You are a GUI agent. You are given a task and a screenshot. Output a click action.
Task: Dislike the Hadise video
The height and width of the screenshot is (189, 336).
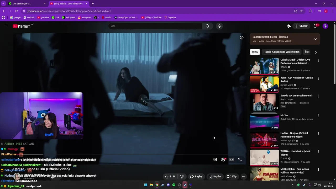pos(182,176)
